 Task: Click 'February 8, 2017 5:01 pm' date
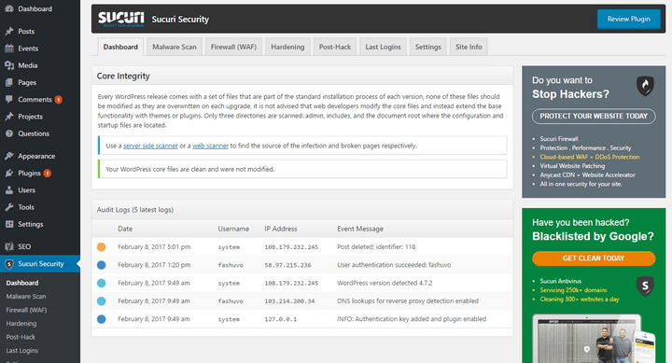154,247
